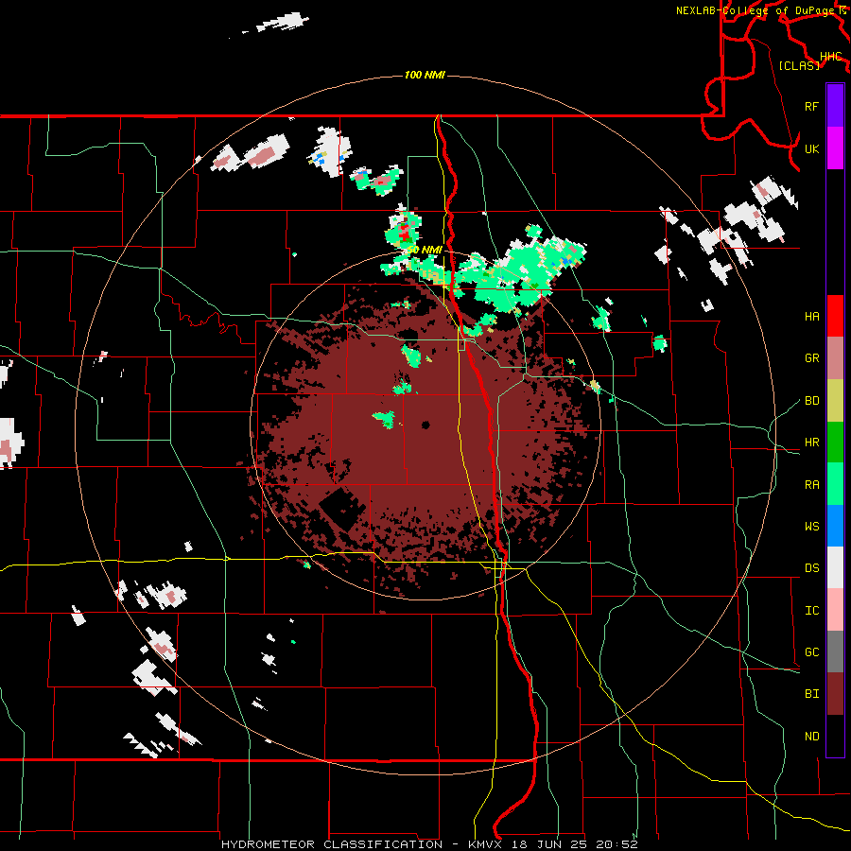This screenshot has width=851, height=851.
Task: Click the ND legend label
Action: 812,737
